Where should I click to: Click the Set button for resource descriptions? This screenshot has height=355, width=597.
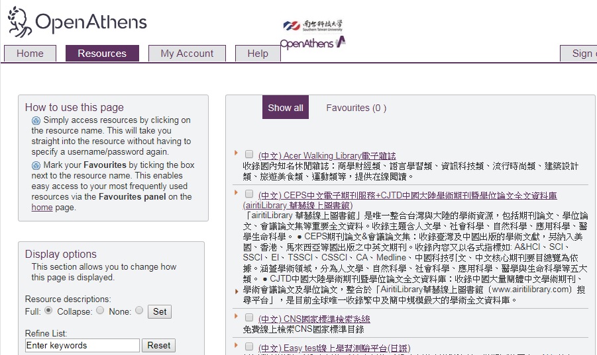pyautogui.click(x=160, y=312)
